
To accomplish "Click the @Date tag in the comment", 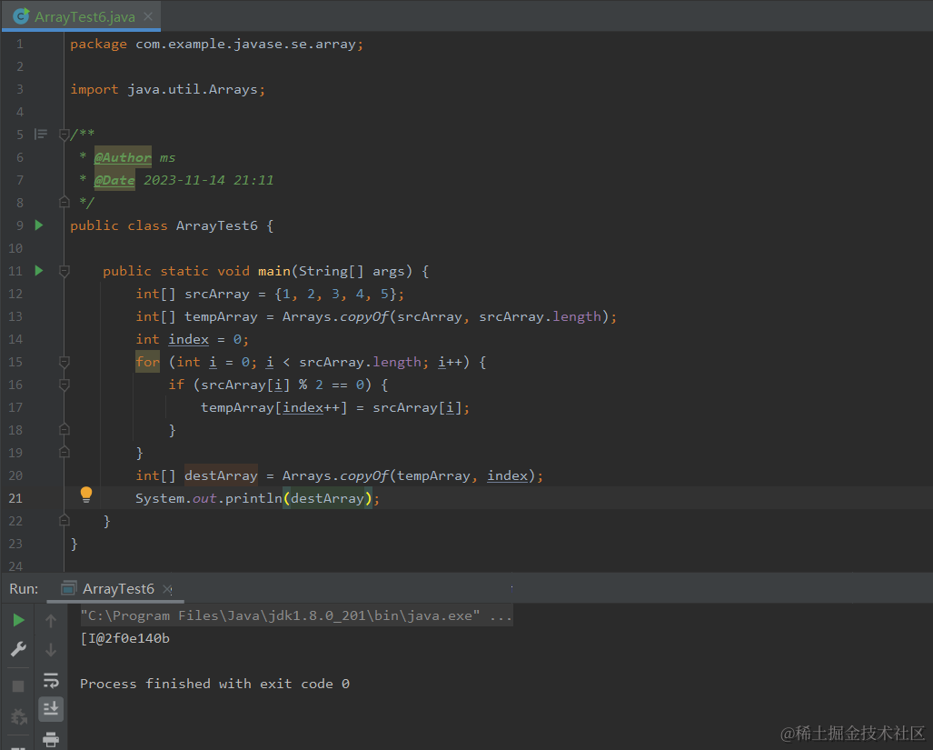I will pos(114,180).
